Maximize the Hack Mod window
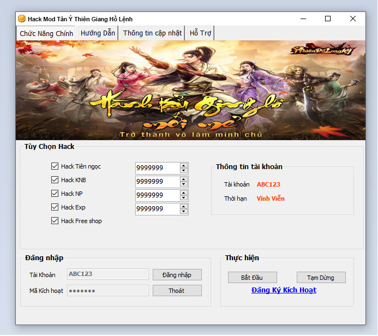 pyautogui.click(x=328, y=19)
